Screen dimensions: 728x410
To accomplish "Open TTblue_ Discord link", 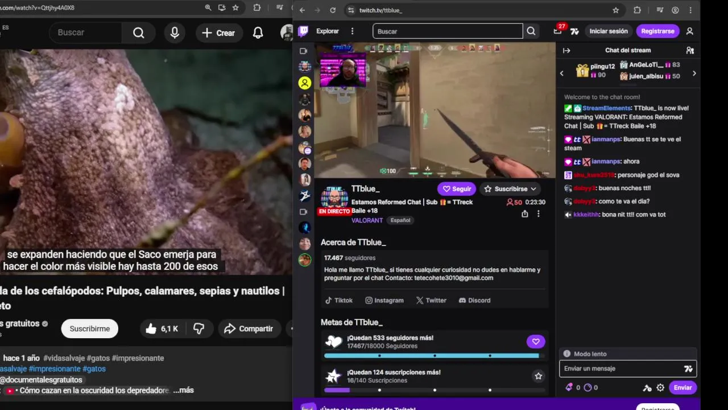I will [474, 300].
